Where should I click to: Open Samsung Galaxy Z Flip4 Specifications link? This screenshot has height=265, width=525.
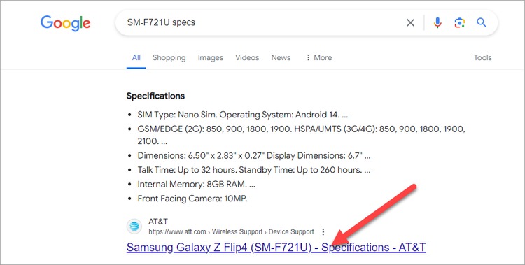[276, 248]
